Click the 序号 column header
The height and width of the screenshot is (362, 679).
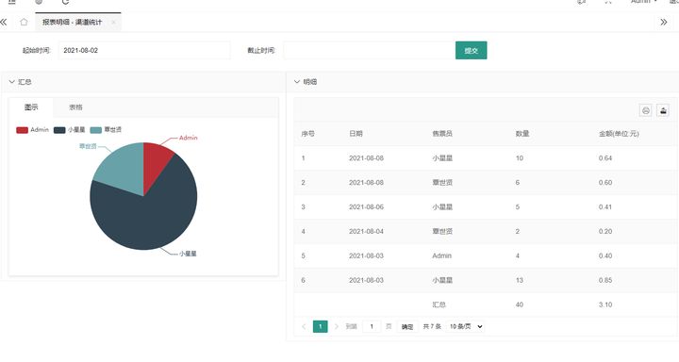coord(307,134)
